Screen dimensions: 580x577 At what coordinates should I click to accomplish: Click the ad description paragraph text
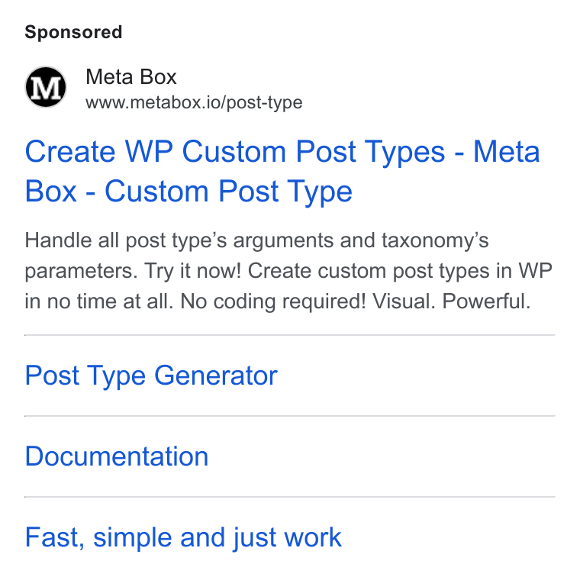point(288,270)
